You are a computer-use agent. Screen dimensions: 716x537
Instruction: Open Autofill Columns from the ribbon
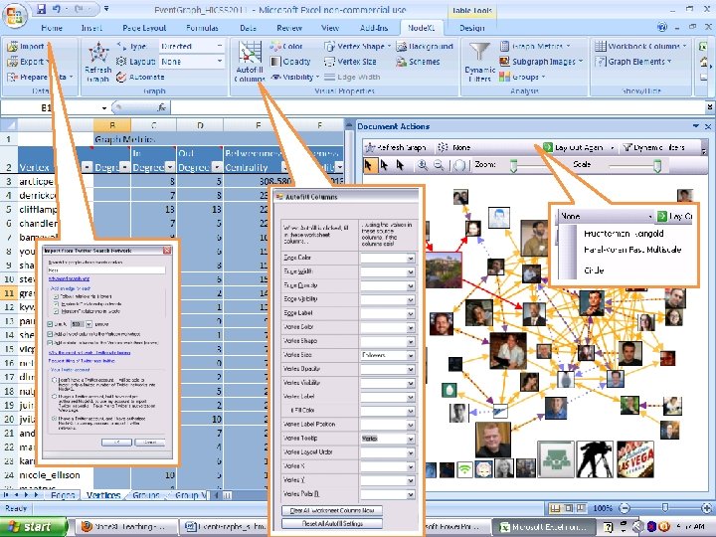tap(250, 62)
